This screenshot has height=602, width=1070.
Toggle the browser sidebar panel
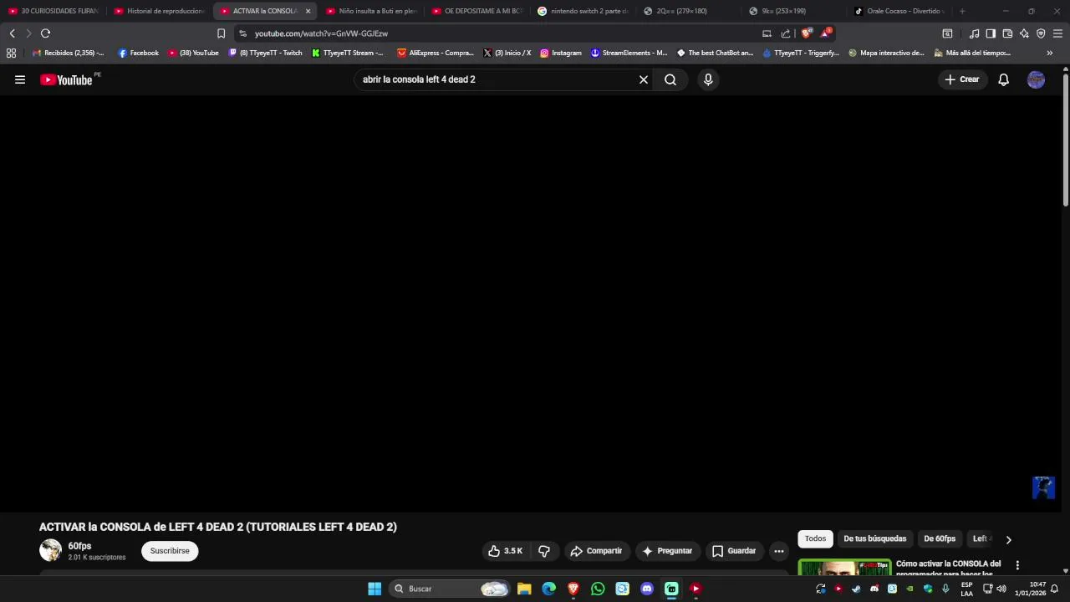point(991,33)
